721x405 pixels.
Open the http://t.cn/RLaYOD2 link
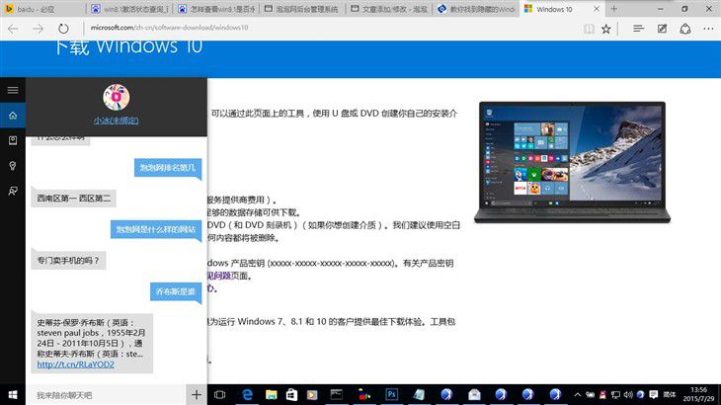pos(75,364)
